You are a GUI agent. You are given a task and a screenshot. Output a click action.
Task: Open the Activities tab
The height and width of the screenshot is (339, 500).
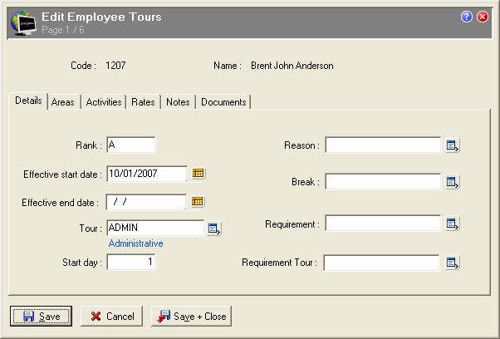pyautogui.click(x=104, y=102)
